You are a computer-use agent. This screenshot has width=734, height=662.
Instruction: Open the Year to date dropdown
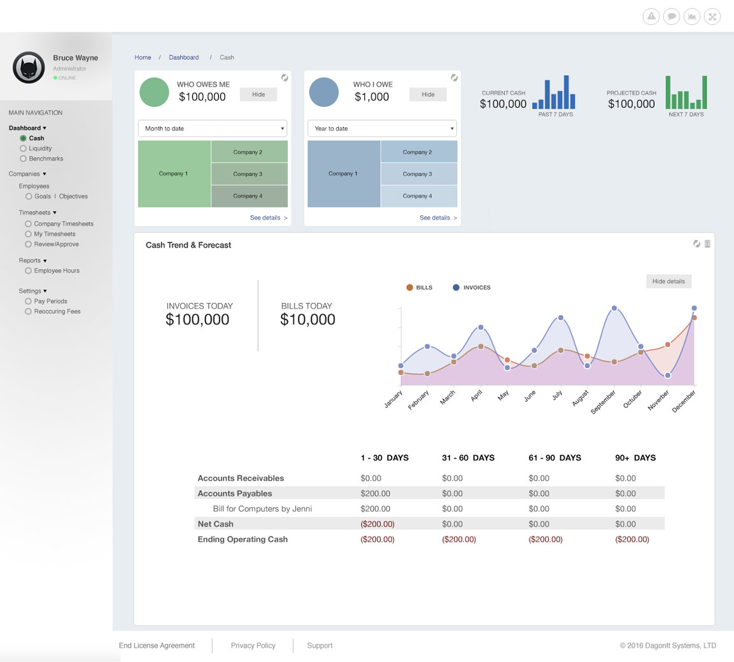click(x=382, y=129)
